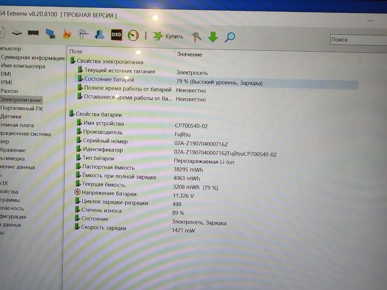
Task: Open the memory benchmark RAM icon
Action: click(x=33, y=33)
